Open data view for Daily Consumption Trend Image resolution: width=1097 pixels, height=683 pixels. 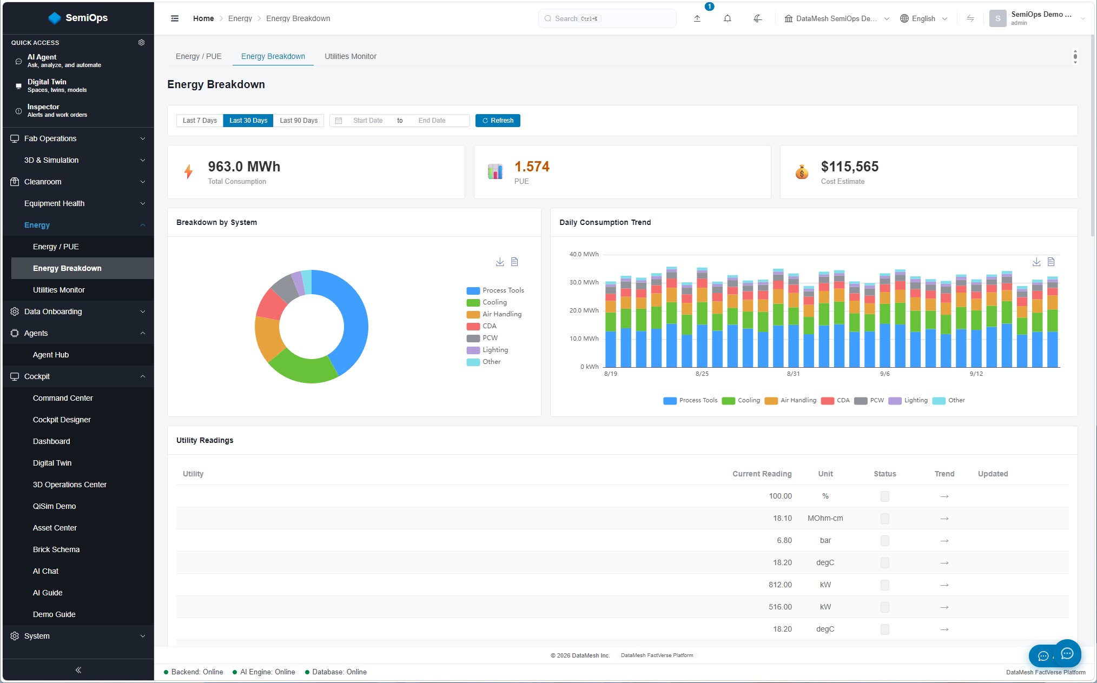tap(1051, 262)
